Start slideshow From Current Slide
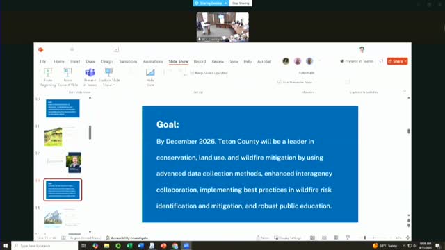 [x=68, y=77]
